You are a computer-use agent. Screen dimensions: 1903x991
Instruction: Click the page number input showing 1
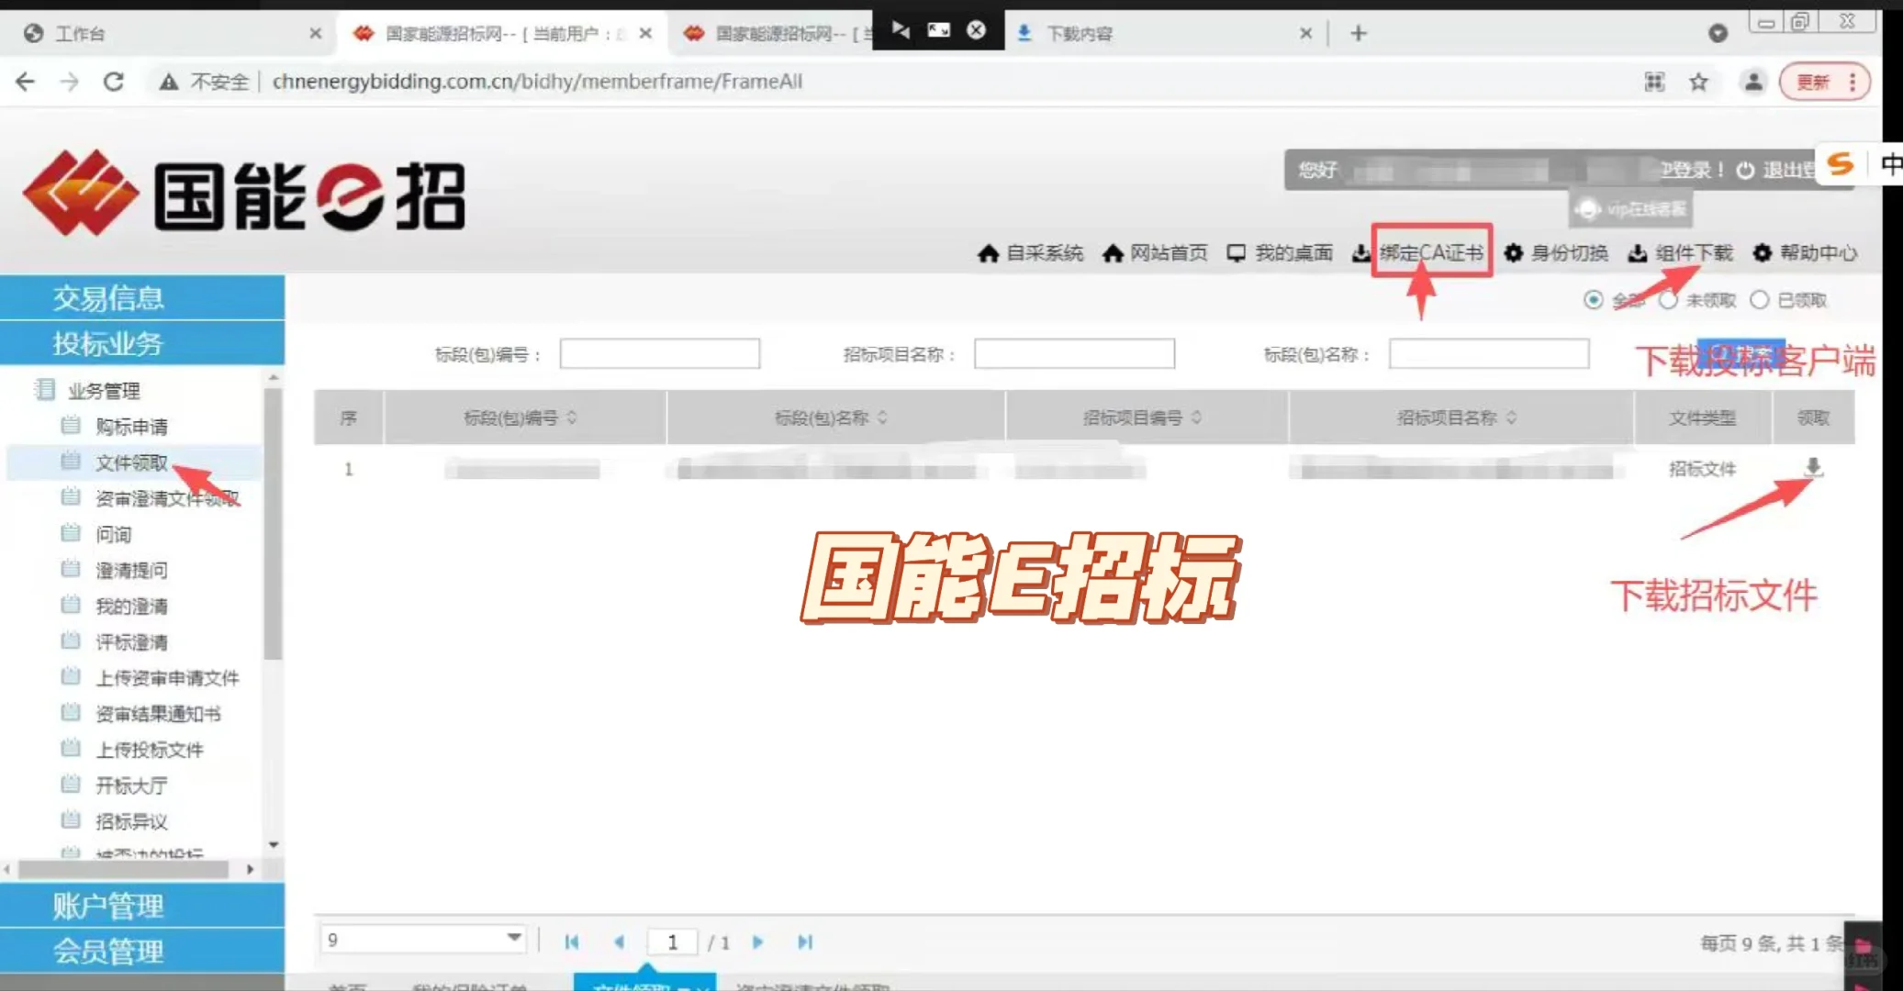(672, 941)
